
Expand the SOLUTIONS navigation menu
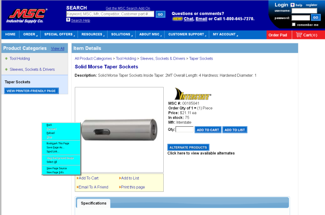pos(121,35)
